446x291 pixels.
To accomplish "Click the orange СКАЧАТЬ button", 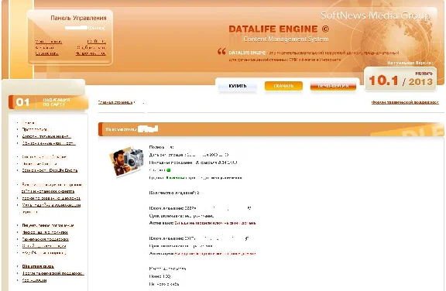I will click(283, 86).
